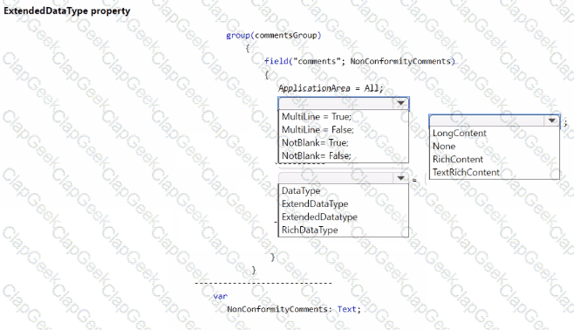Pick TextRichContent from the value list
The image size is (574, 330).
pyautogui.click(x=466, y=173)
